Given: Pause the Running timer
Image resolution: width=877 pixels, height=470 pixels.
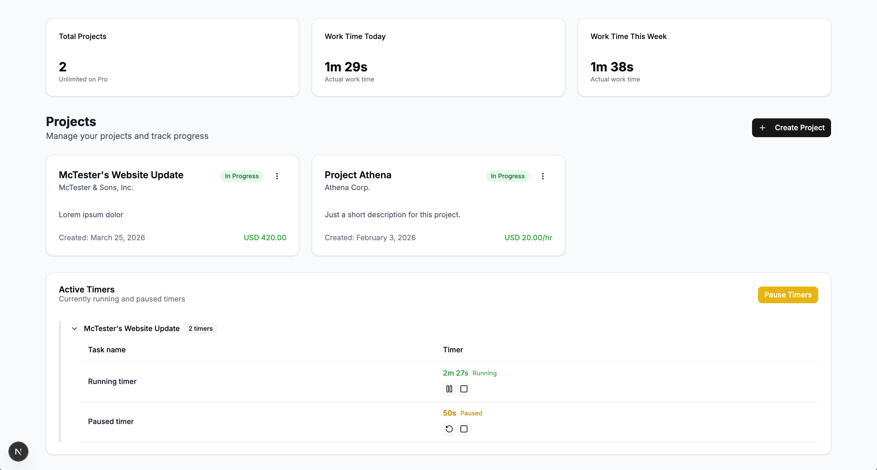Looking at the screenshot, I should point(449,389).
